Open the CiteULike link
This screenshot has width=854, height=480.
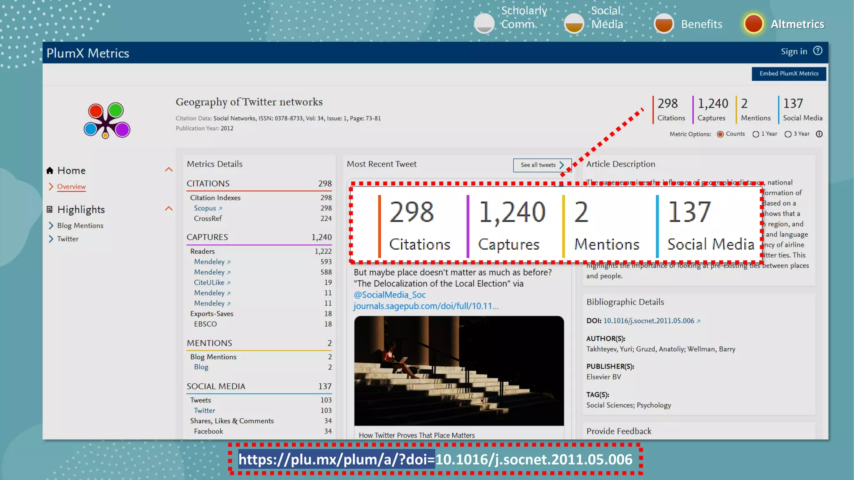209,282
